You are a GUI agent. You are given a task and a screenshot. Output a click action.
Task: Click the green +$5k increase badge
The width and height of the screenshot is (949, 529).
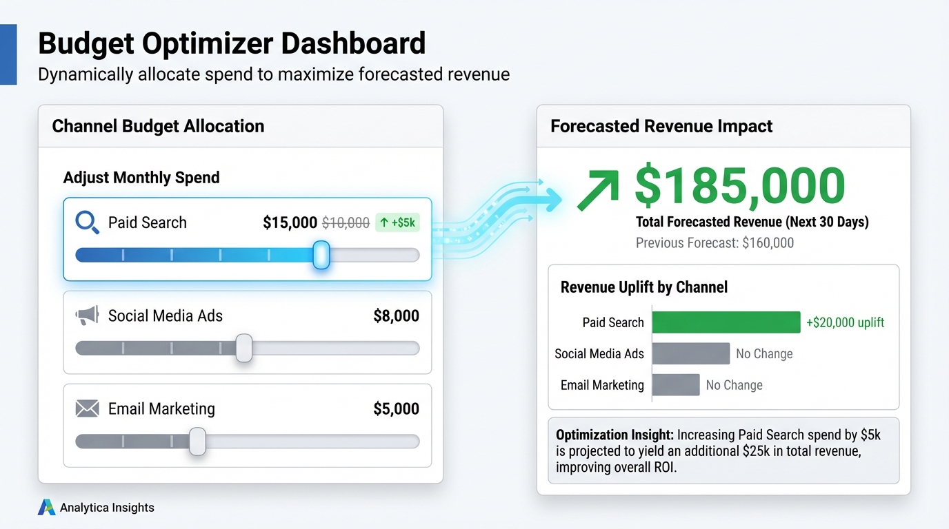pyautogui.click(x=397, y=222)
